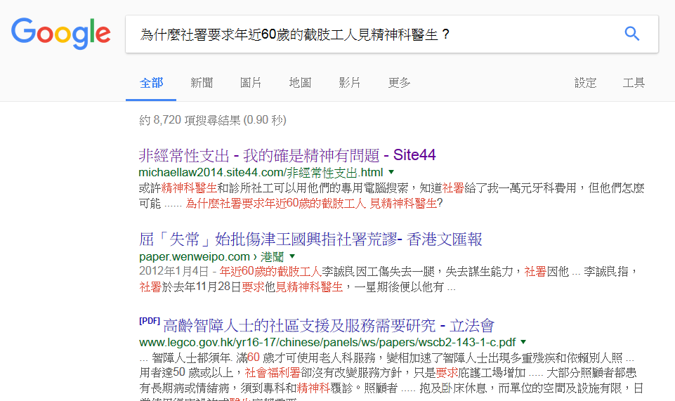Go to the 地圖 maps tab
The width and height of the screenshot is (675, 401).
point(300,83)
